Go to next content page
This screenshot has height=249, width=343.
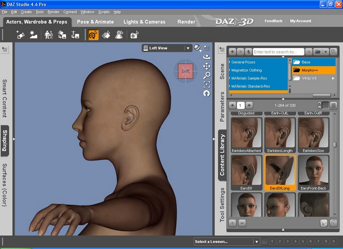249,105
